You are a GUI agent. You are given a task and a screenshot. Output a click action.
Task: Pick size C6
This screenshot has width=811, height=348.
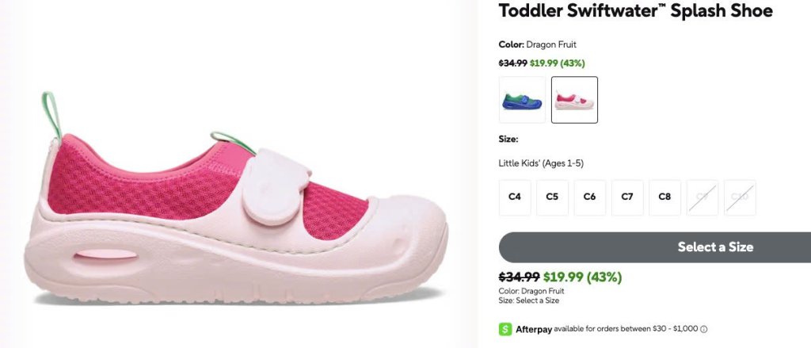[589, 197]
